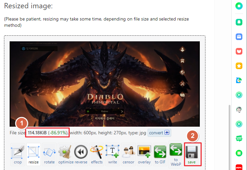Screen dimensions: 247x170
Task: Open the effects magic wand tool
Action: [x=97, y=154]
